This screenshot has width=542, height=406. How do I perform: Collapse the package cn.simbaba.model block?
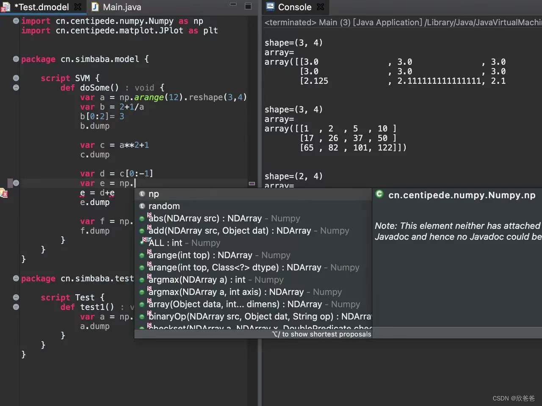coord(16,59)
